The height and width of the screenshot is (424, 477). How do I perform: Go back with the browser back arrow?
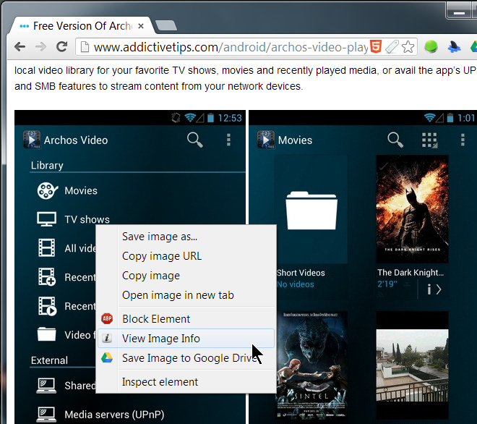click(20, 47)
